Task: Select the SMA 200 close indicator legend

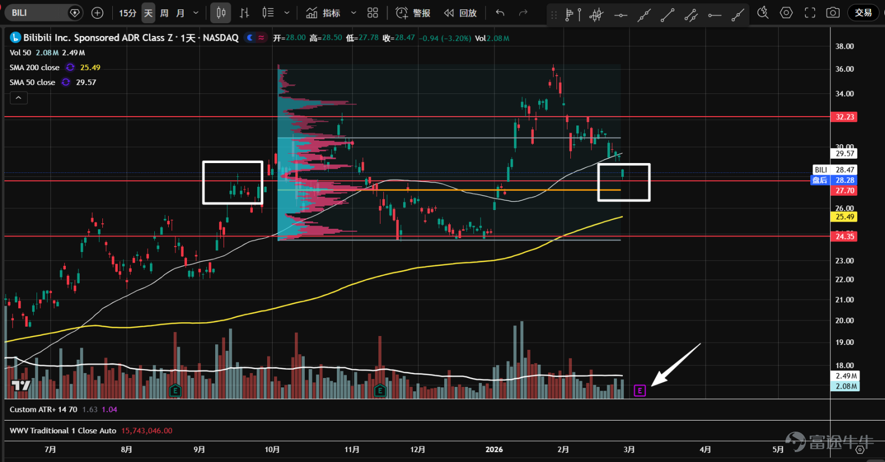Action: [34, 67]
